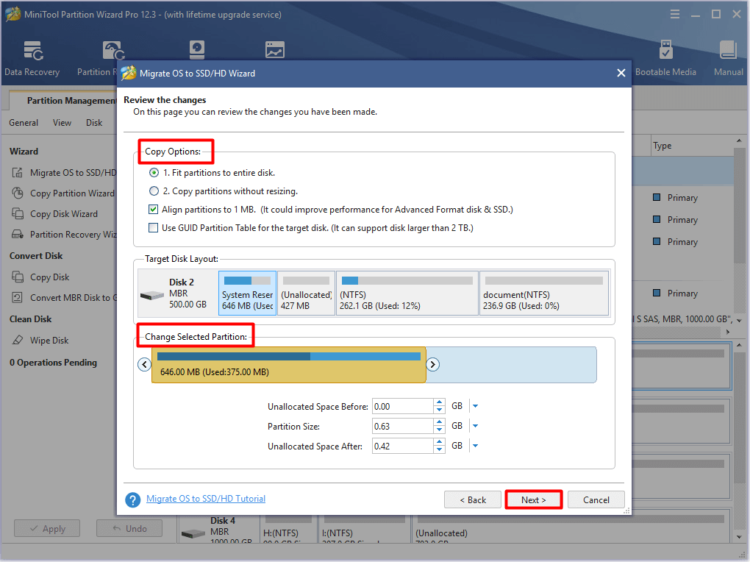Image resolution: width=750 pixels, height=562 pixels.
Task: Select the document(NTFS) partition block
Action: (544, 294)
